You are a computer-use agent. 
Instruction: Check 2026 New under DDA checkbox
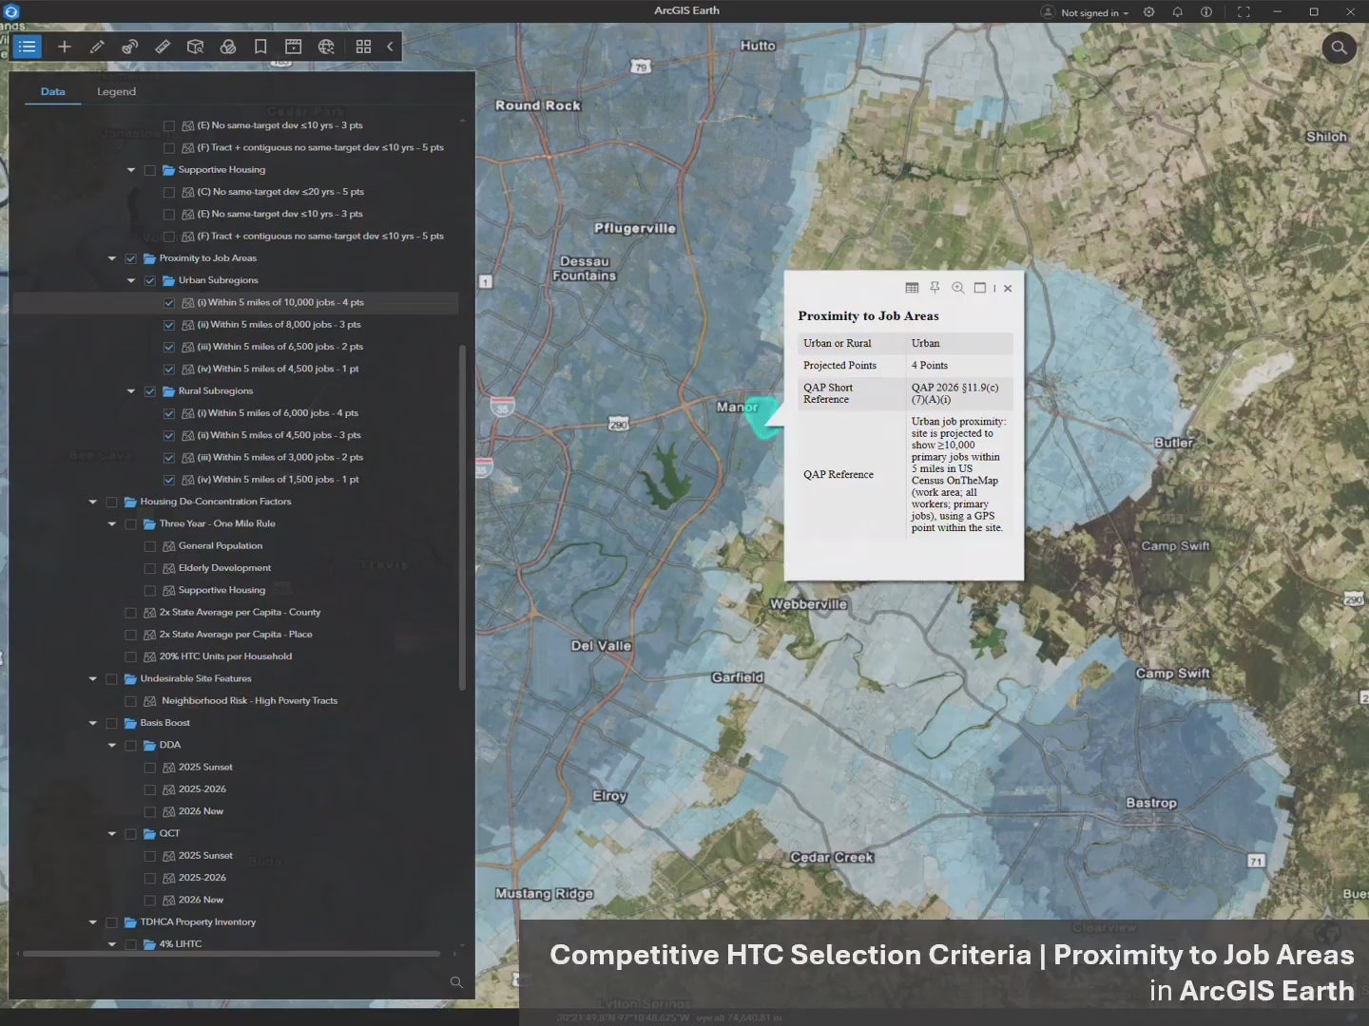pos(150,812)
